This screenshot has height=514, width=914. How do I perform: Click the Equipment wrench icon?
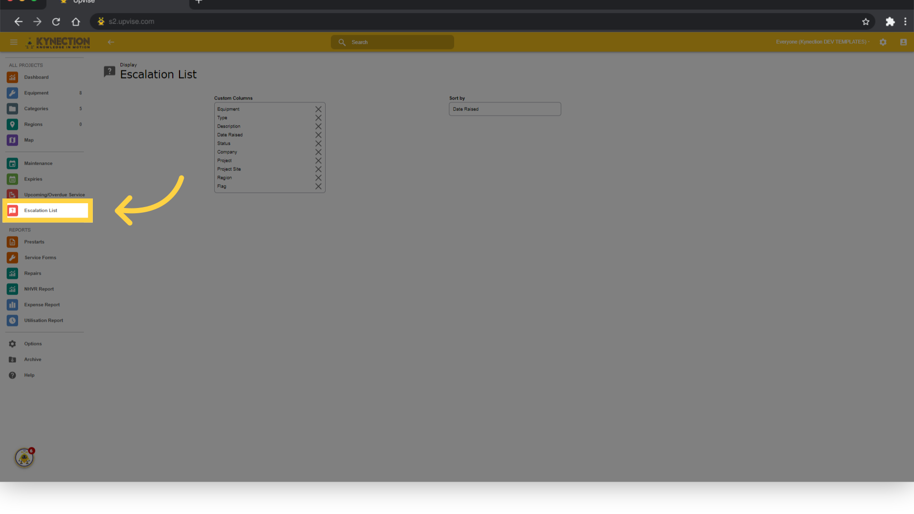coord(12,93)
